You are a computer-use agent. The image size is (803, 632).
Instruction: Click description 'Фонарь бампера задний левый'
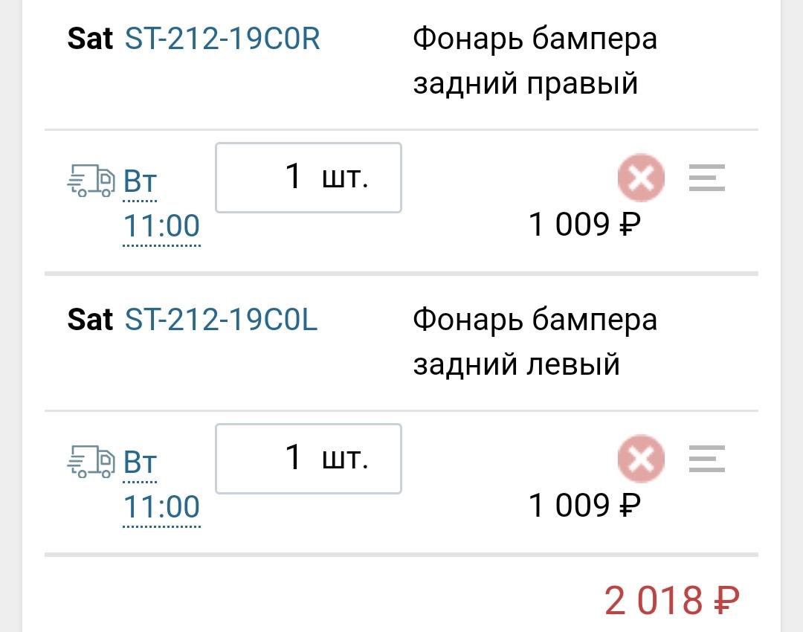[535, 342]
